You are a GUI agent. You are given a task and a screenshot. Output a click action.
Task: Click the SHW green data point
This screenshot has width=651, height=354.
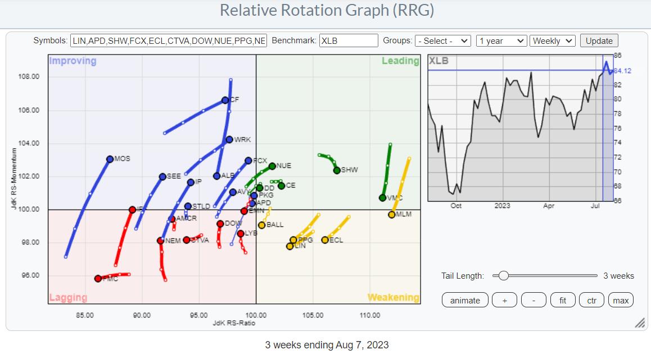tap(337, 170)
